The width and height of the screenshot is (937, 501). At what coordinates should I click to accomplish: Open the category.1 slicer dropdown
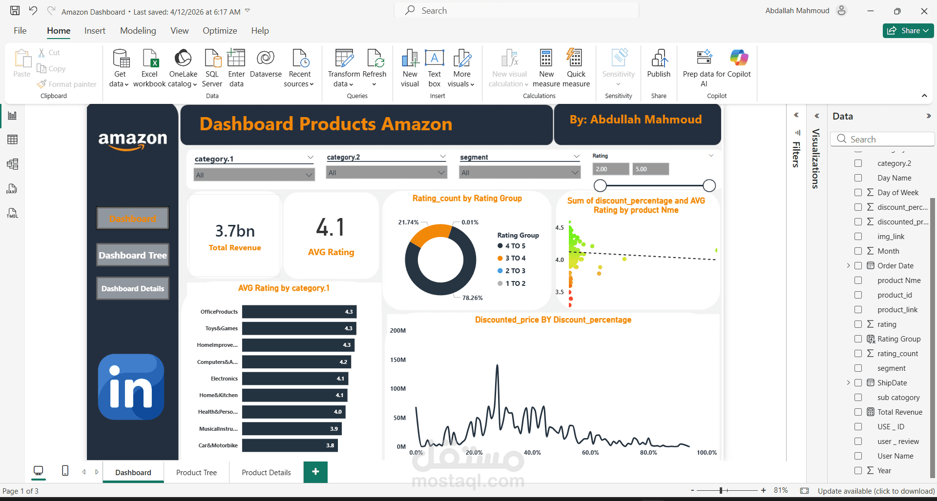coord(310,174)
